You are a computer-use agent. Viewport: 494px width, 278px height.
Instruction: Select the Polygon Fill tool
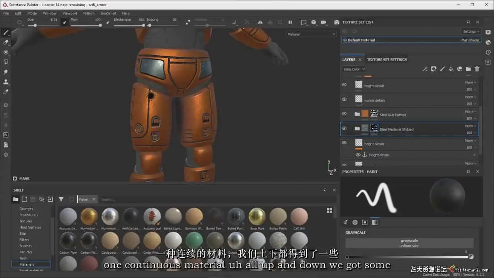[x=6, y=62]
